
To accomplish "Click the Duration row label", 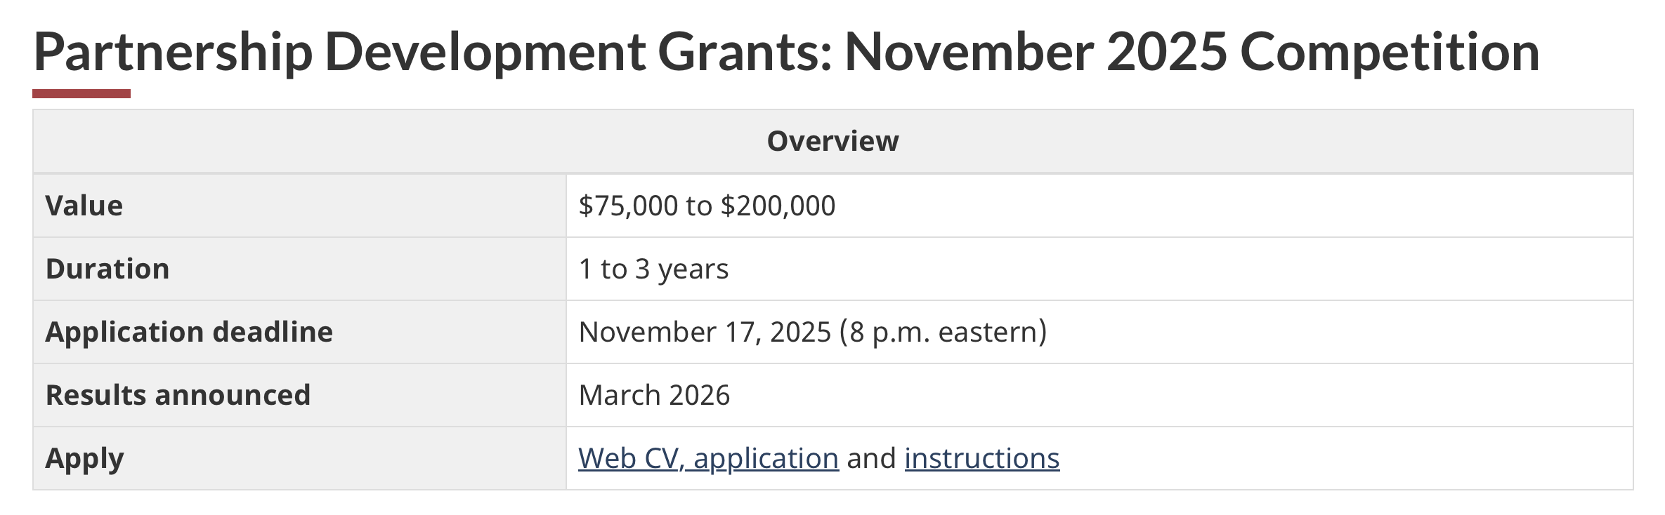I will pyautogui.click(x=107, y=269).
